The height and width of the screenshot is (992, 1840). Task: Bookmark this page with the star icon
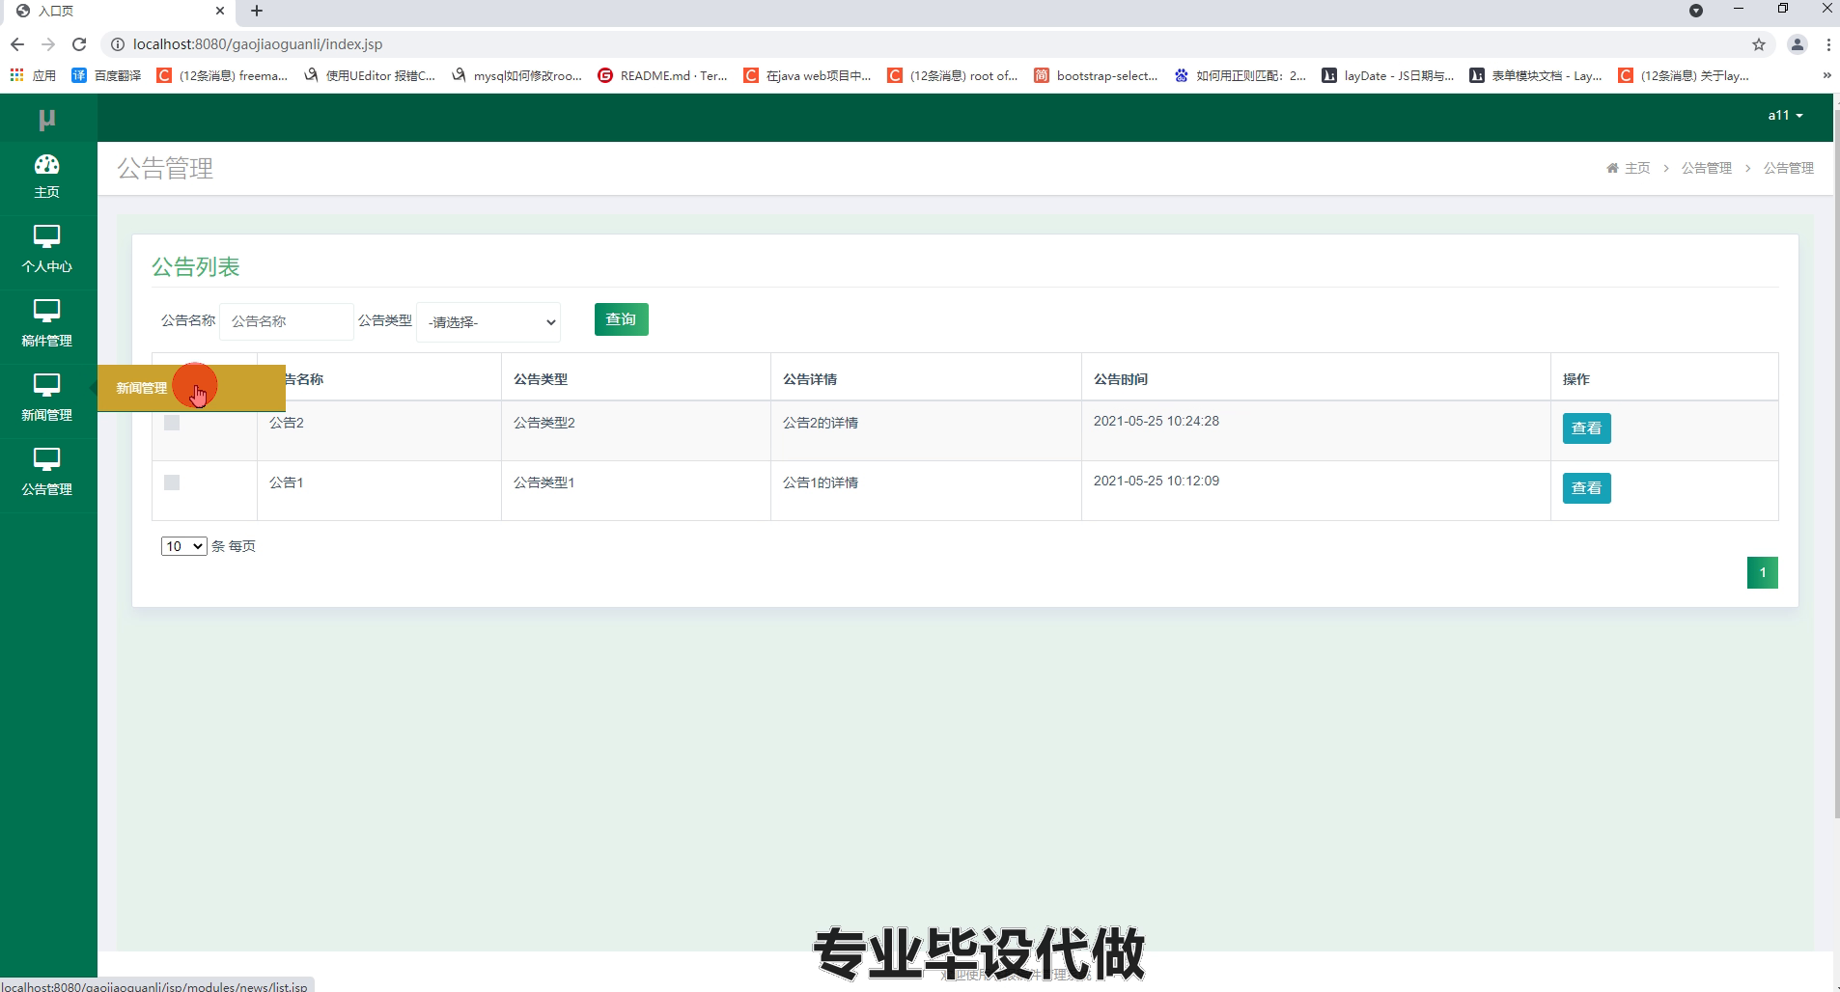tap(1759, 44)
